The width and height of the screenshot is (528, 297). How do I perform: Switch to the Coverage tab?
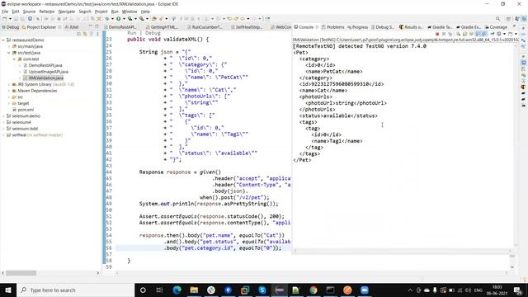click(496, 27)
